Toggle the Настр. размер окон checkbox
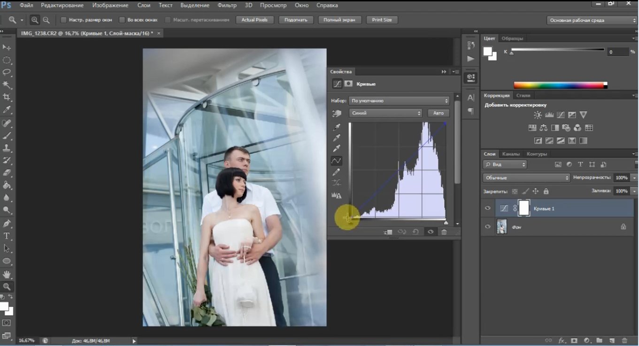Image resolution: width=639 pixels, height=346 pixels. coord(63,20)
